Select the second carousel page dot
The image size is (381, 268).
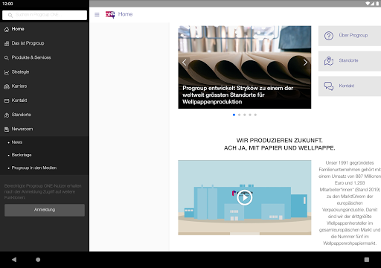pos(240,115)
